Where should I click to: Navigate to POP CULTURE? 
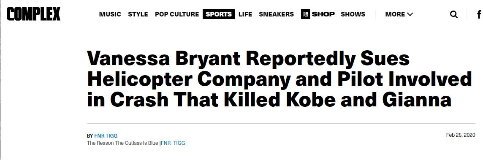pos(177,14)
